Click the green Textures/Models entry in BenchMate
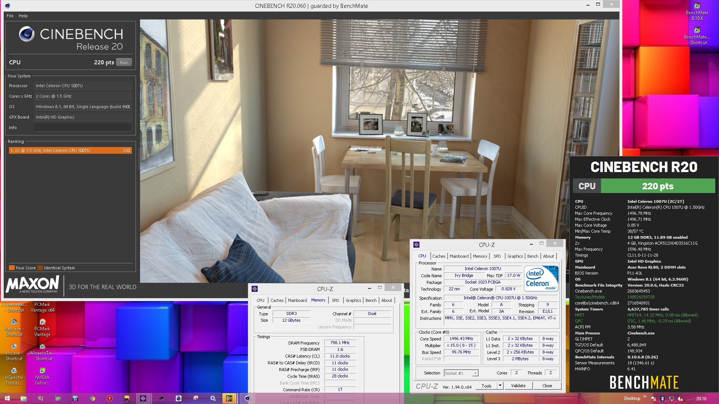719x404 pixels. pos(589,297)
